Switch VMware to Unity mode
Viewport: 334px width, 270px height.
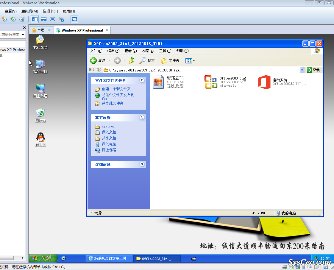tap(62, 19)
